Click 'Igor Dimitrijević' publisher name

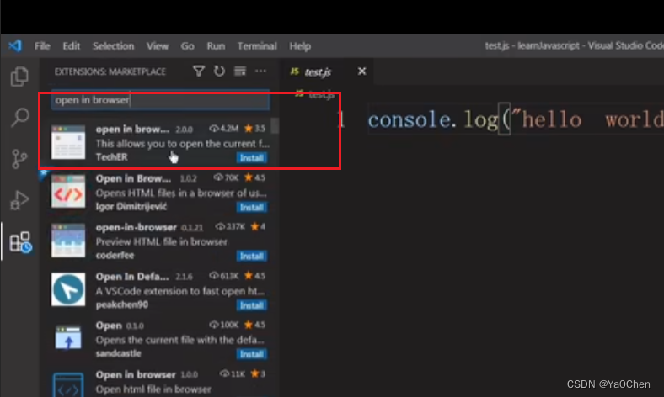pos(131,206)
